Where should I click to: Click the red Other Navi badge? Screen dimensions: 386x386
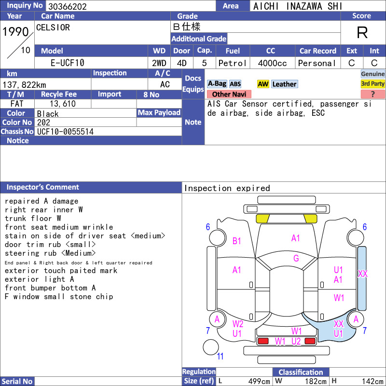click(229, 94)
